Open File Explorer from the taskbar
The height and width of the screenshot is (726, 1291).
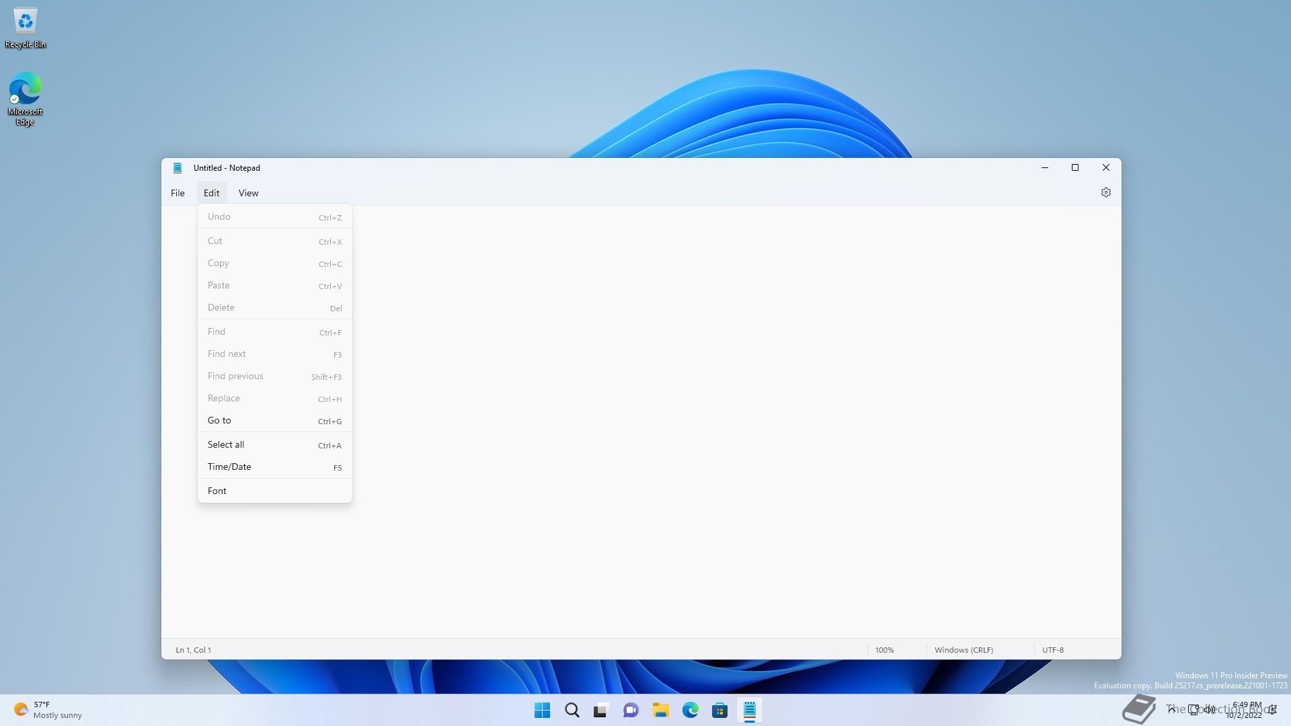pyautogui.click(x=660, y=711)
